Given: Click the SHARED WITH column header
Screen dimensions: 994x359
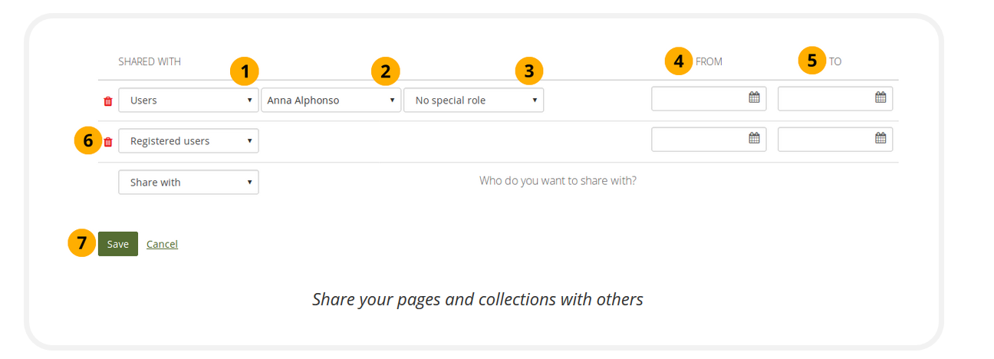Looking at the screenshot, I should (150, 61).
